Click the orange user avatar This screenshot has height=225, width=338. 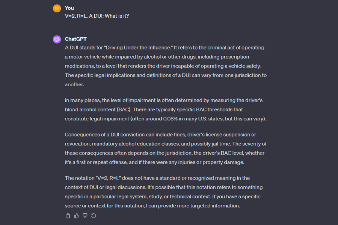pos(57,8)
